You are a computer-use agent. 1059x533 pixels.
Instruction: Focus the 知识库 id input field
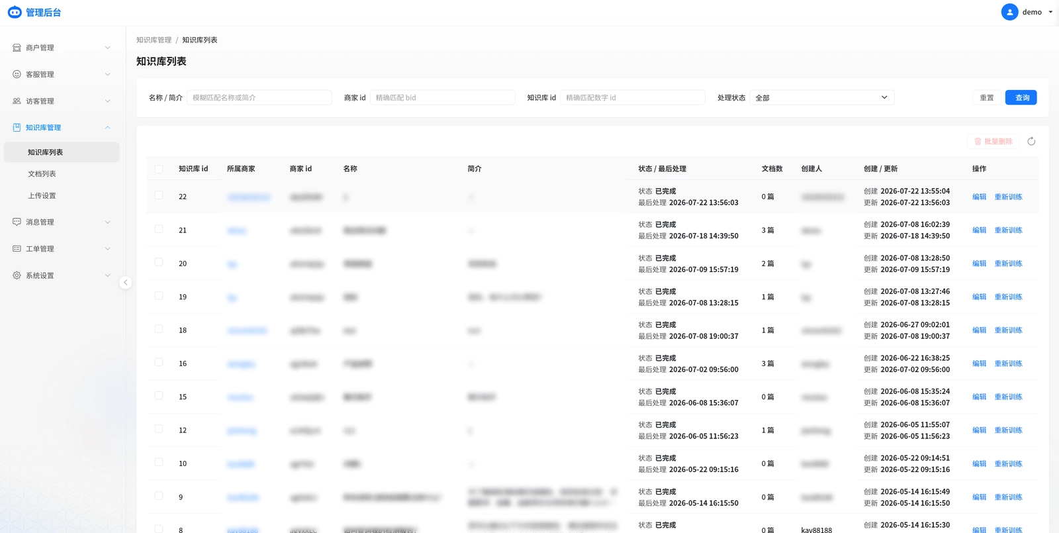coord(633,97)
